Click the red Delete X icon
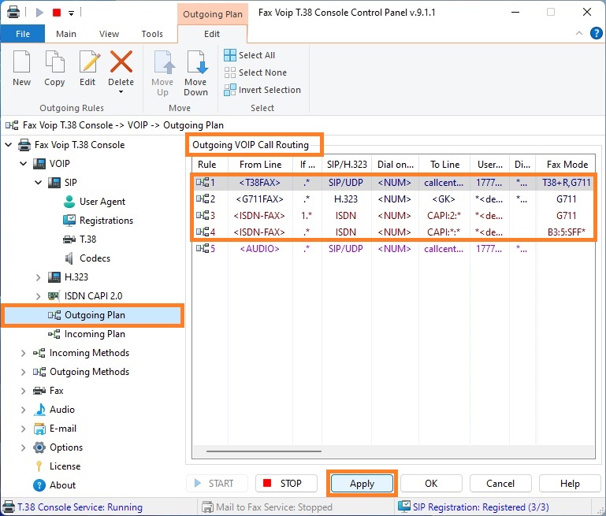Screen dimensions: 606x516 tap(121, 61)
